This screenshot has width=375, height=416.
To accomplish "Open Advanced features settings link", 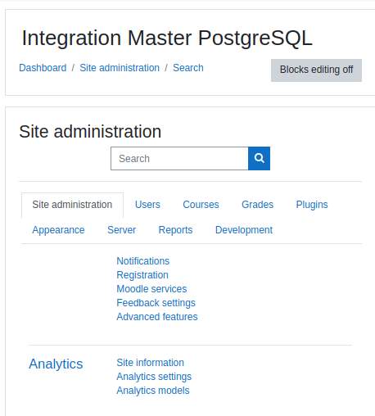I will coord(157,317).
